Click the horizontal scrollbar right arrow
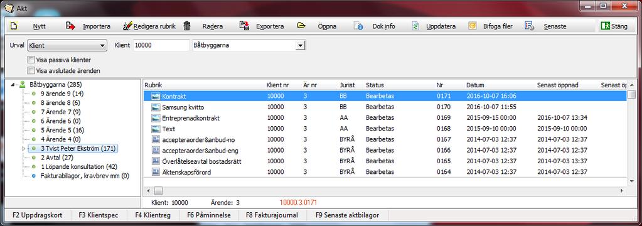 pyautogui.click(x=621, y=191)
